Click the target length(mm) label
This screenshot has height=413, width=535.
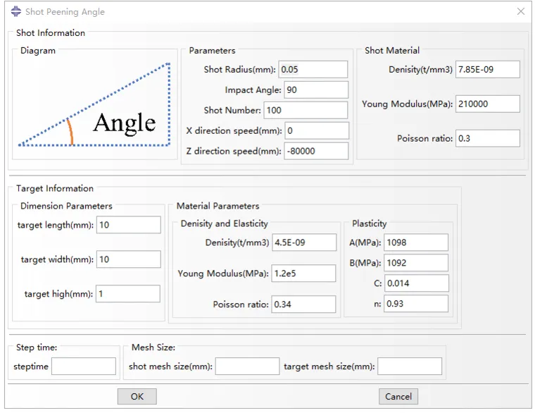click(56, 225)
